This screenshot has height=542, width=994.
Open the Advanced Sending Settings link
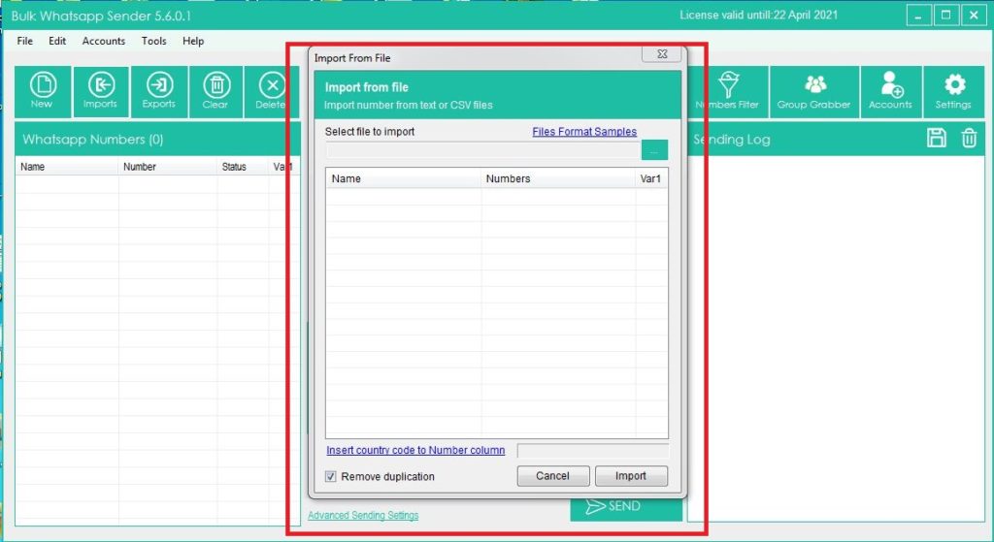click(x=363, y=516)
